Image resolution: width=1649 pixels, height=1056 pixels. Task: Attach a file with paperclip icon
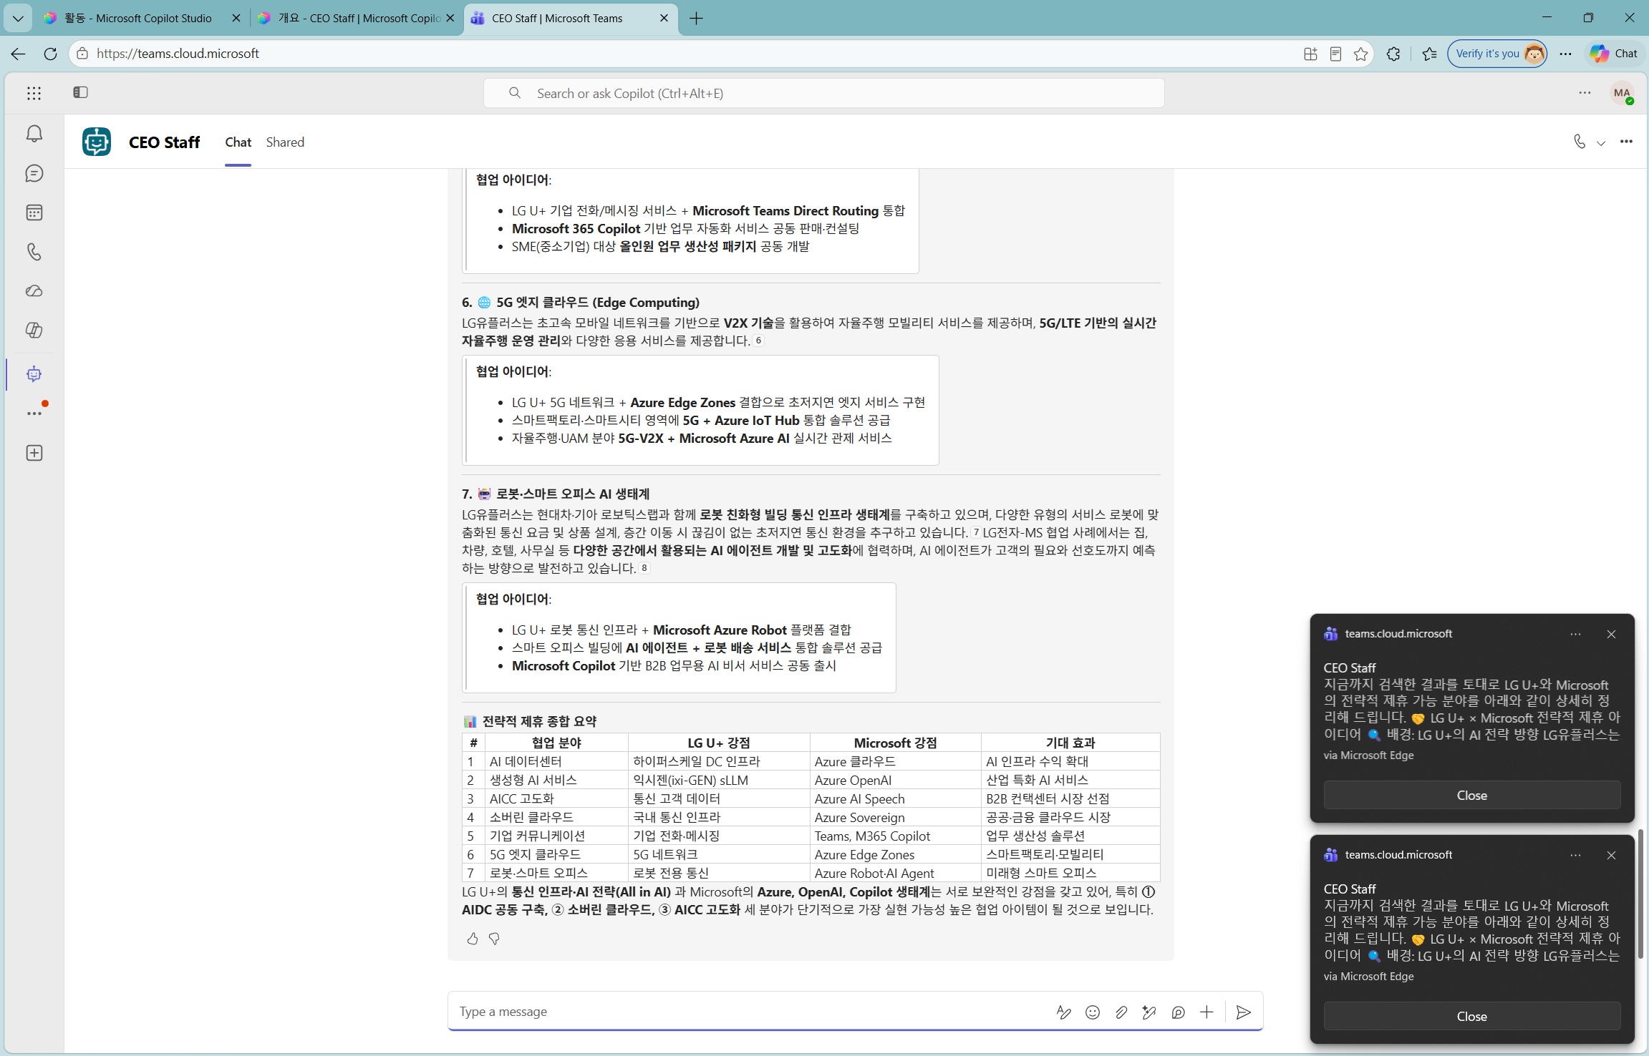[1121, 1012]
